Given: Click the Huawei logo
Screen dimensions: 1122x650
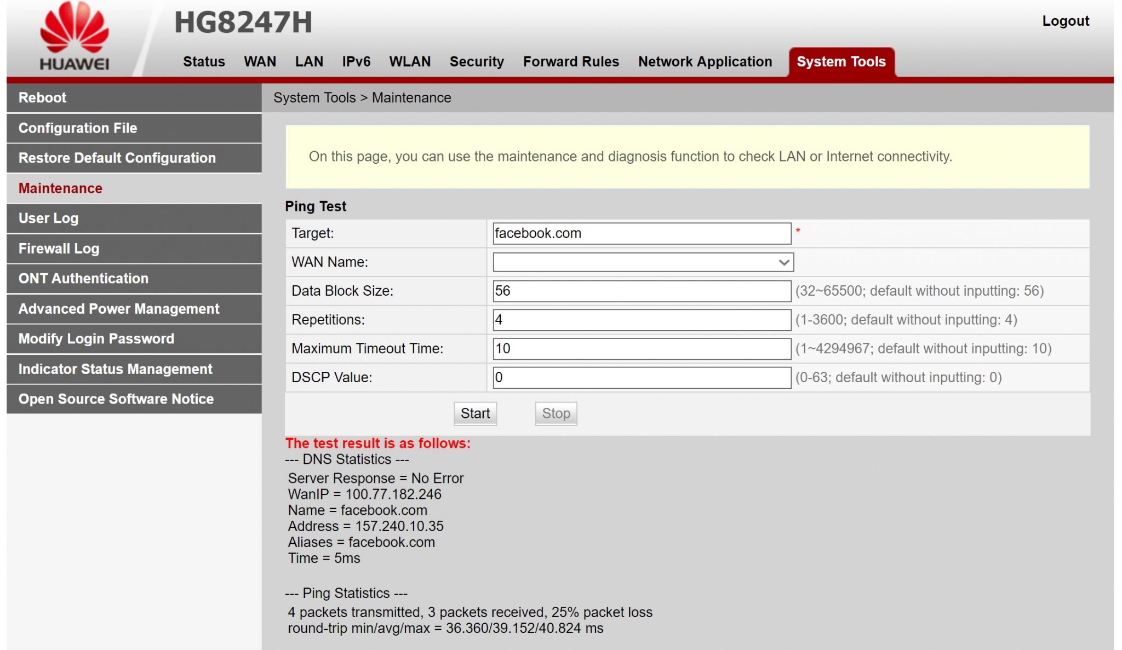Looking at the screenshot, I should coord(75,37).
